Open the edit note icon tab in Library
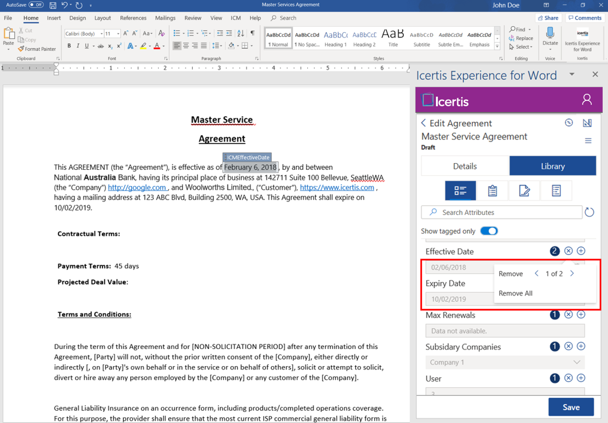This screenshot has width=608, height=423. pos(524,191)
